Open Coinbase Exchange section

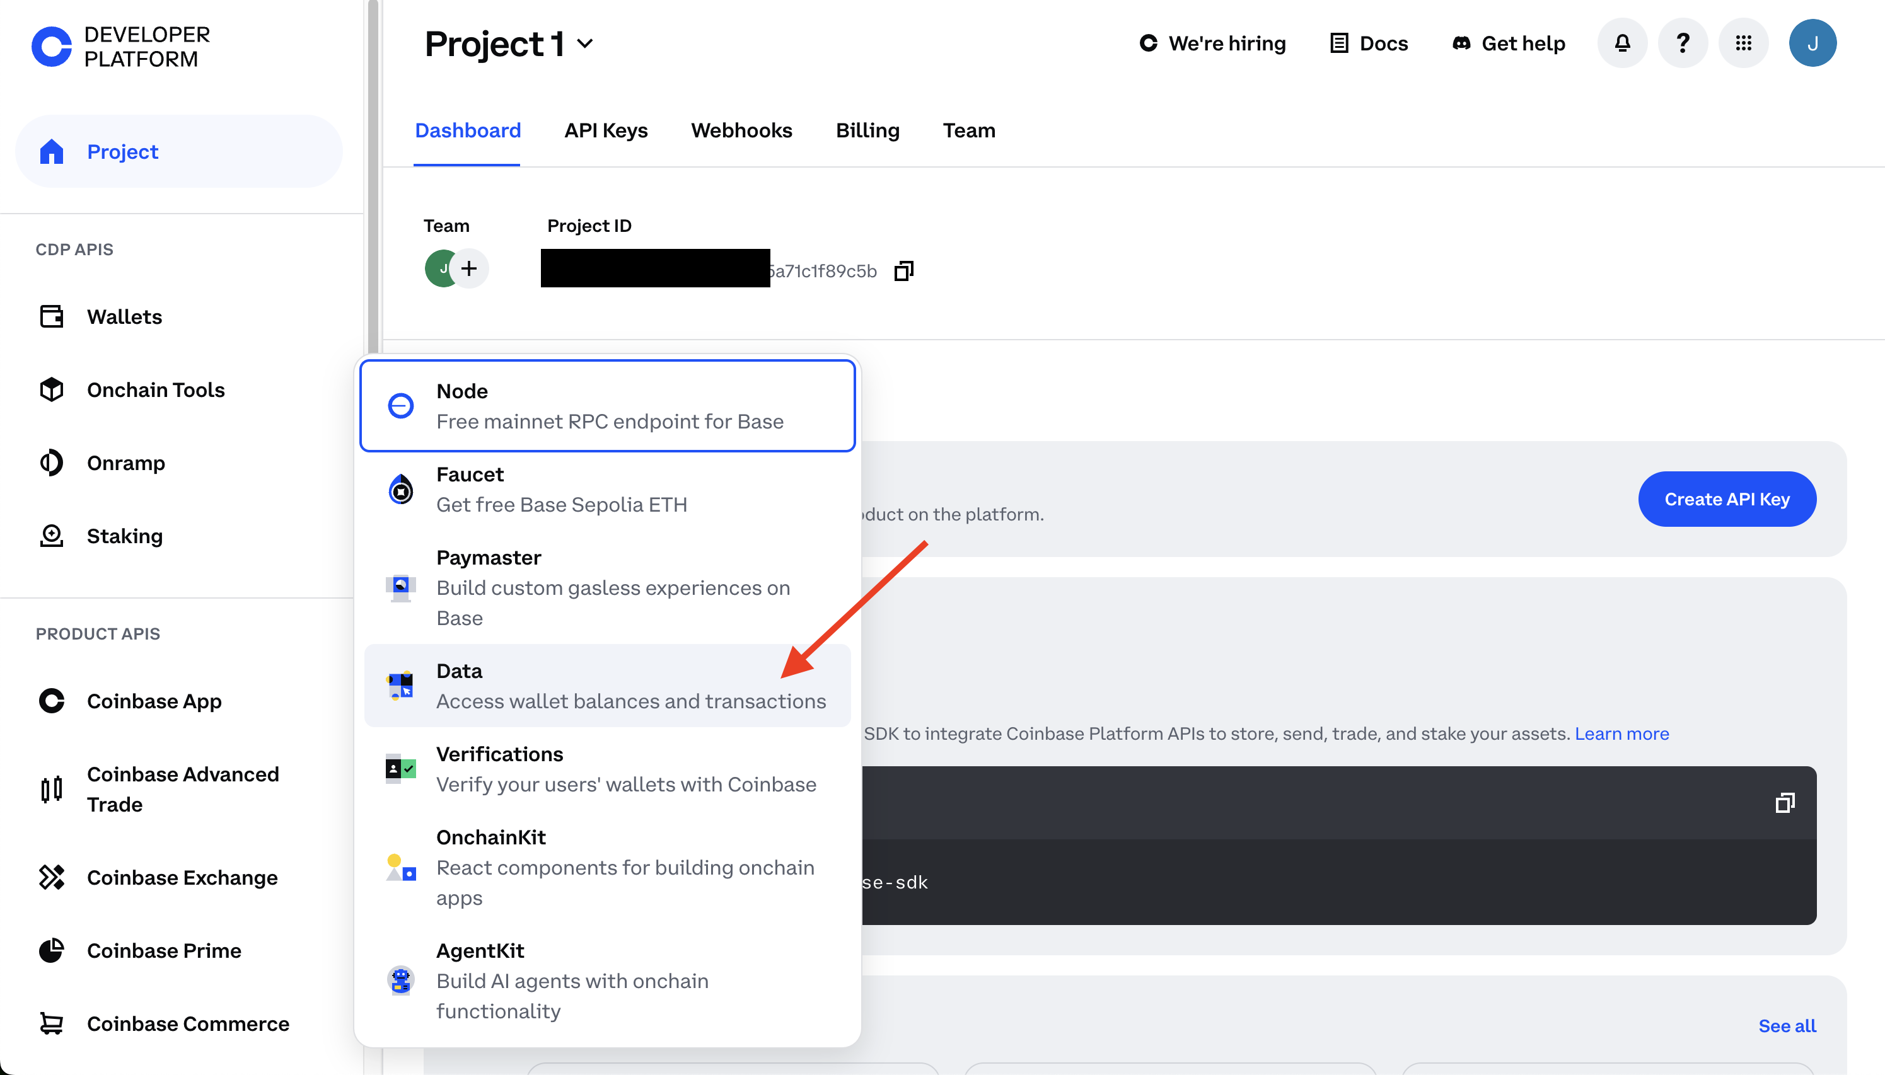(x=179, y=877)
